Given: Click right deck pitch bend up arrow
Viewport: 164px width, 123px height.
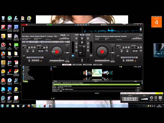Looking at the screenshot, I should (114, 61).
